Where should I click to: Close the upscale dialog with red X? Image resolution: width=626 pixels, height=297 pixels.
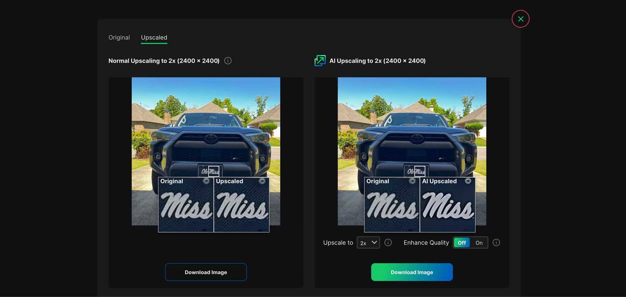[520, 19]
